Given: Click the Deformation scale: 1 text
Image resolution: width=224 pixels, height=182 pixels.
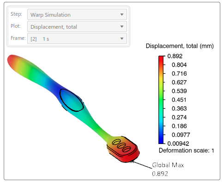Looking at the screenshot, I should coord(186,151).
